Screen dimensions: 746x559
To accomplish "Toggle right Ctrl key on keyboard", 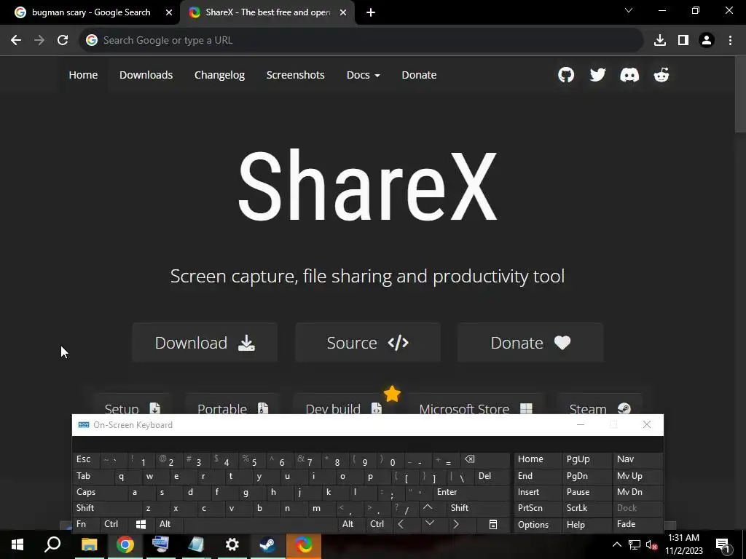I will [379, 524].
